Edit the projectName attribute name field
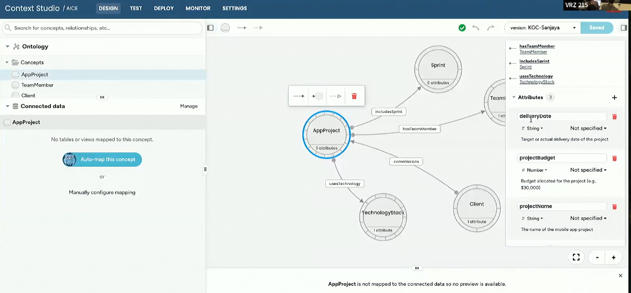Screen dimensions: 631x293 coord(562,207)
